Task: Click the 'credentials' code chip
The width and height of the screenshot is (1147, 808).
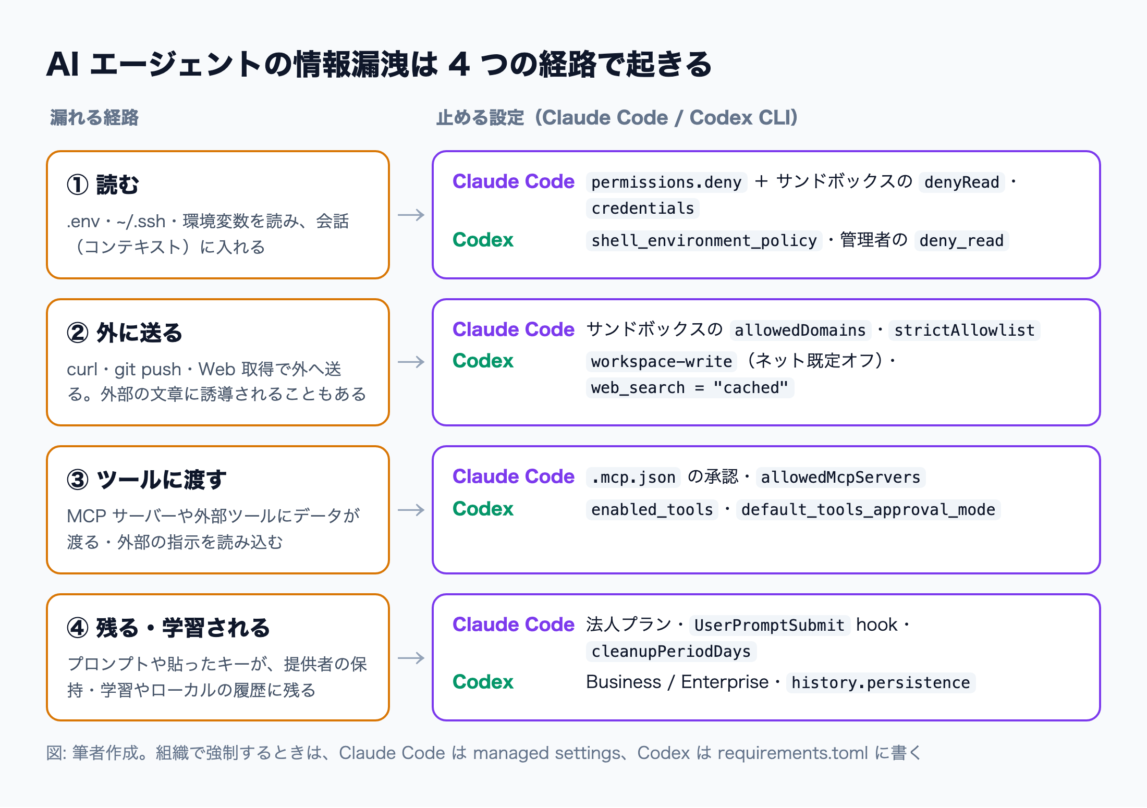Action: 642,209
